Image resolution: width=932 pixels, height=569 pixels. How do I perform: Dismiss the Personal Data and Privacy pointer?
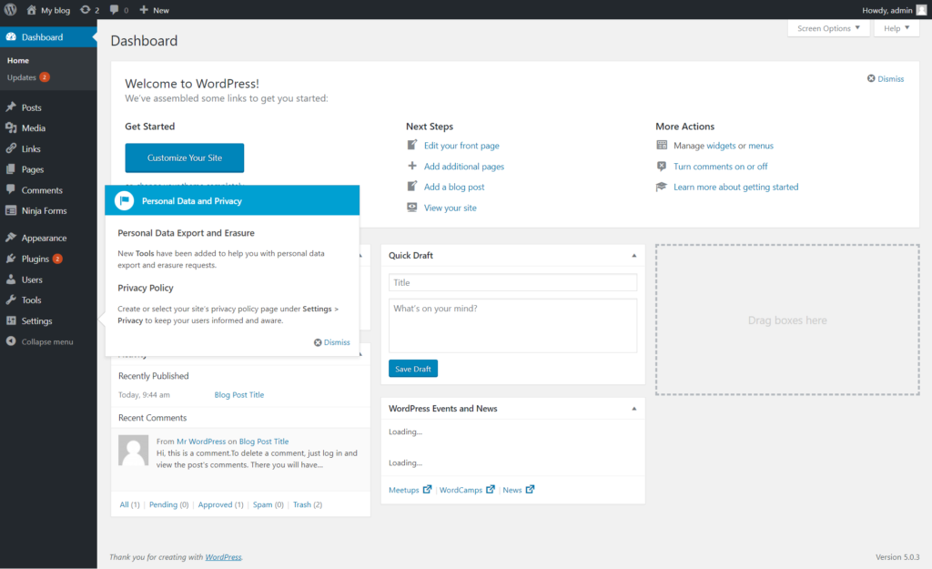[x=331, y=342]
